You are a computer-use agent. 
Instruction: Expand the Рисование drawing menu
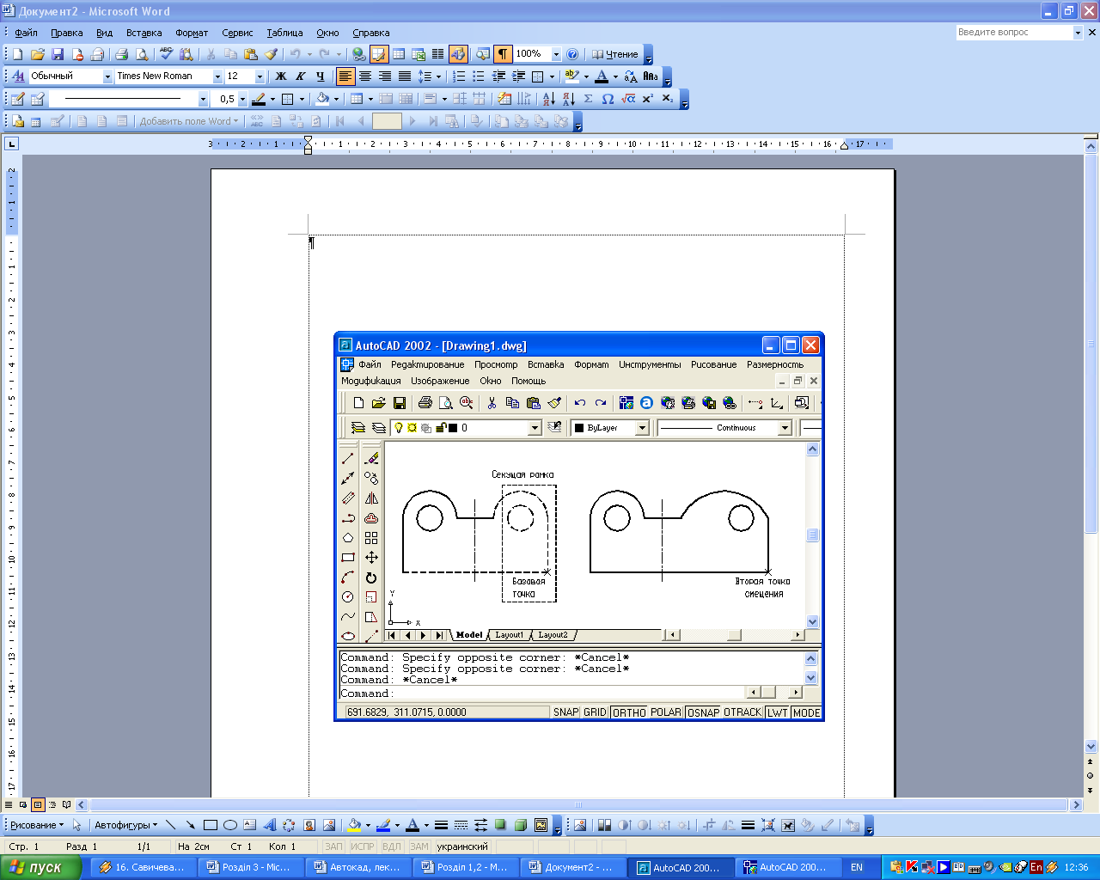click(37, 825)
